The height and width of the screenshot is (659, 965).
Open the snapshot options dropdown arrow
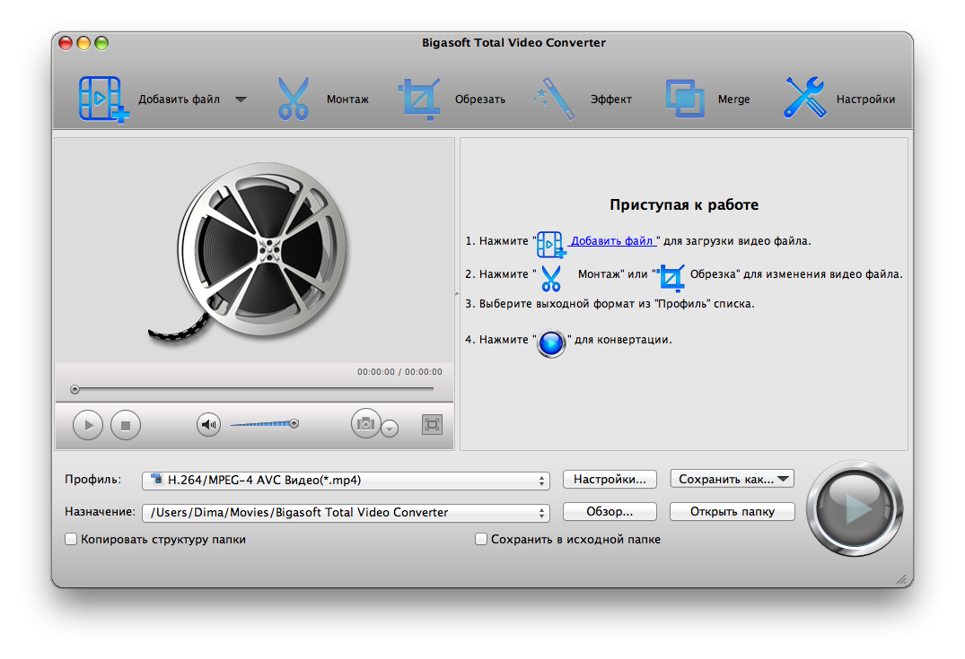(x=390, y=428)
